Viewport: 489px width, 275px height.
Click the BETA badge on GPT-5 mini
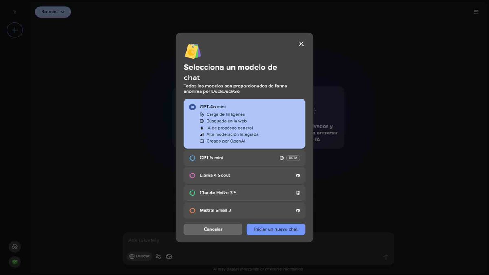click(293, 158)
